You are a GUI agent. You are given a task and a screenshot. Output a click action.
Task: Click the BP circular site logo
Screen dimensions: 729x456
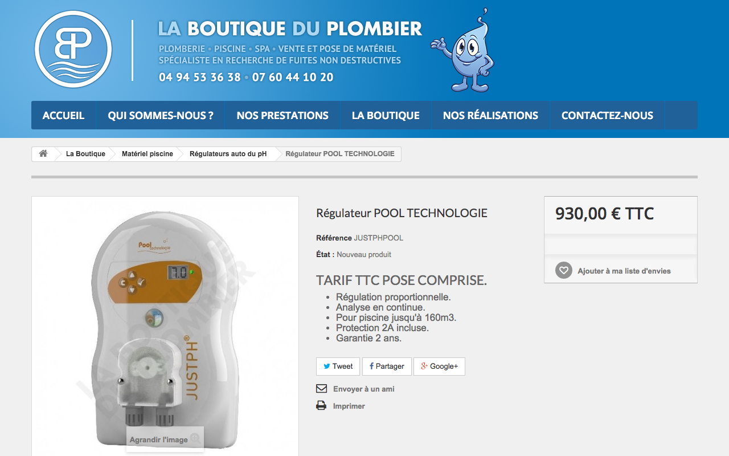(73, 49)
